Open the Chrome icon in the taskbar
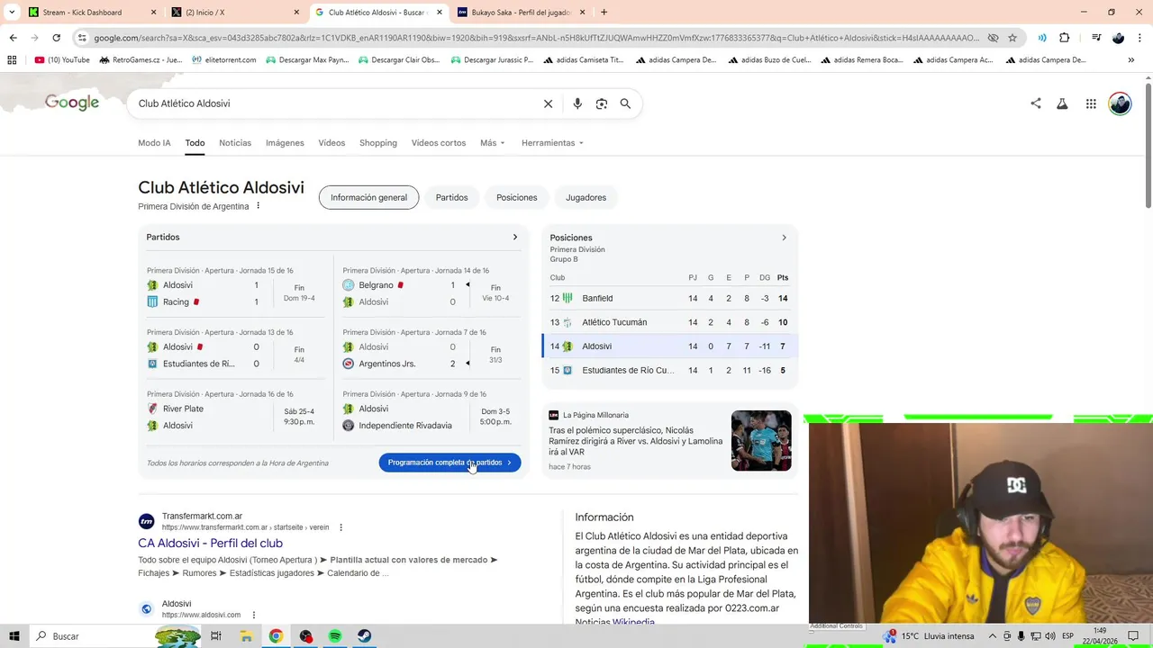Screen dimensions: 1153x648 (276, 636)
